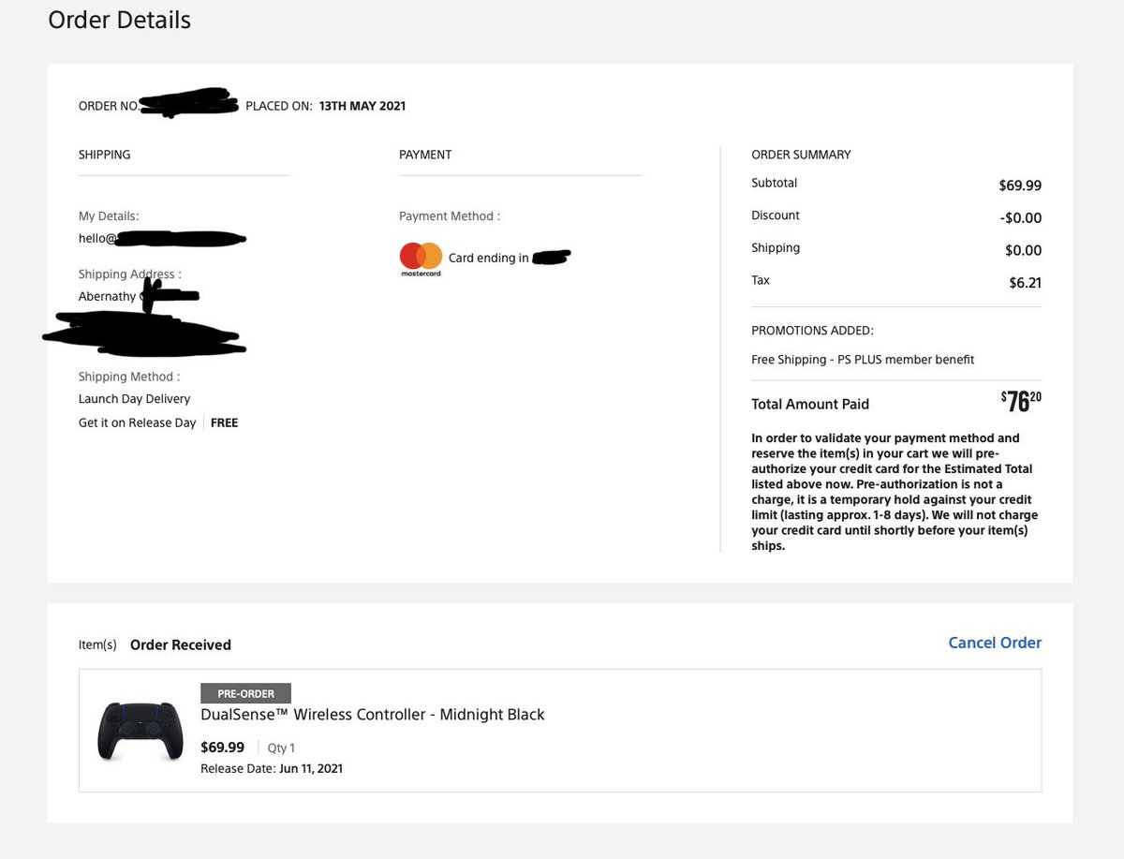Click the PAYMENT section header
The width and height of the screenshot is (1124, 859).
pyautogui.click(x=425, y=155)
